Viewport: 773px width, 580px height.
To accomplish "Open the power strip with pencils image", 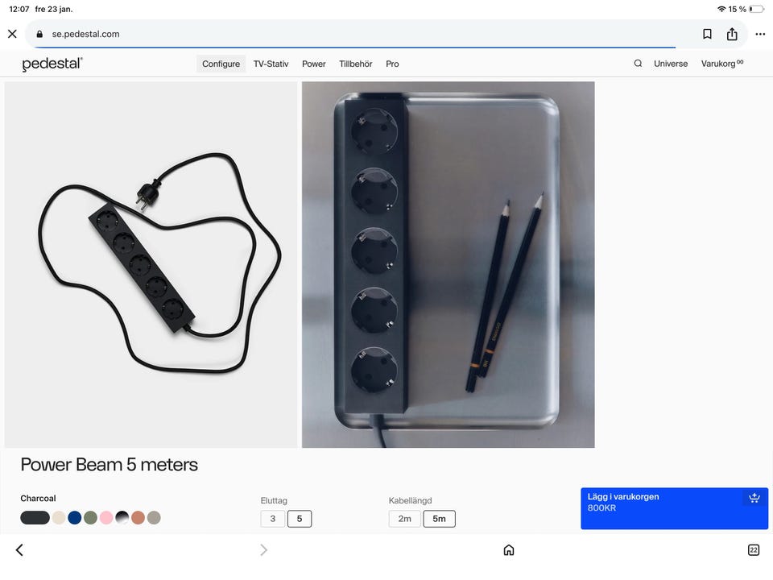I will click(449, 264).
